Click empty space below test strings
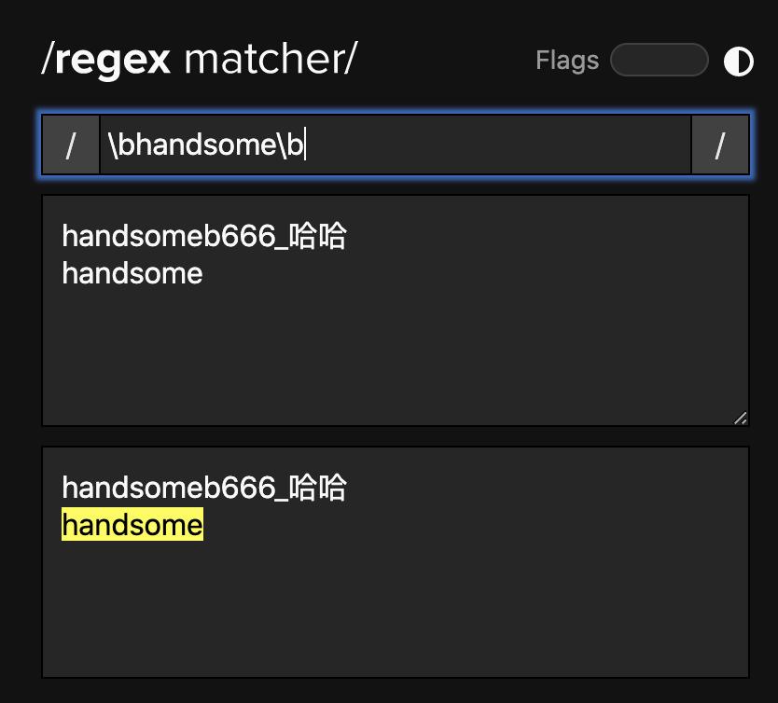Image resolution: width=778 pixels, height=703 pixels. pyautogui.click(x=396, y=357)
